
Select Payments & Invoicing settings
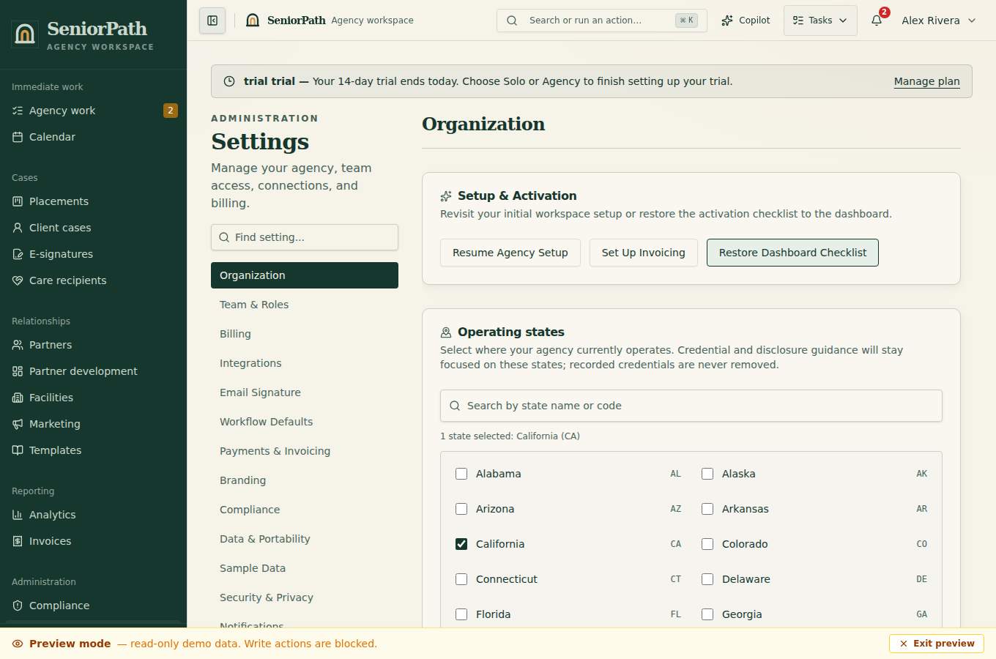pyautogui.click(x=305, y=451)
